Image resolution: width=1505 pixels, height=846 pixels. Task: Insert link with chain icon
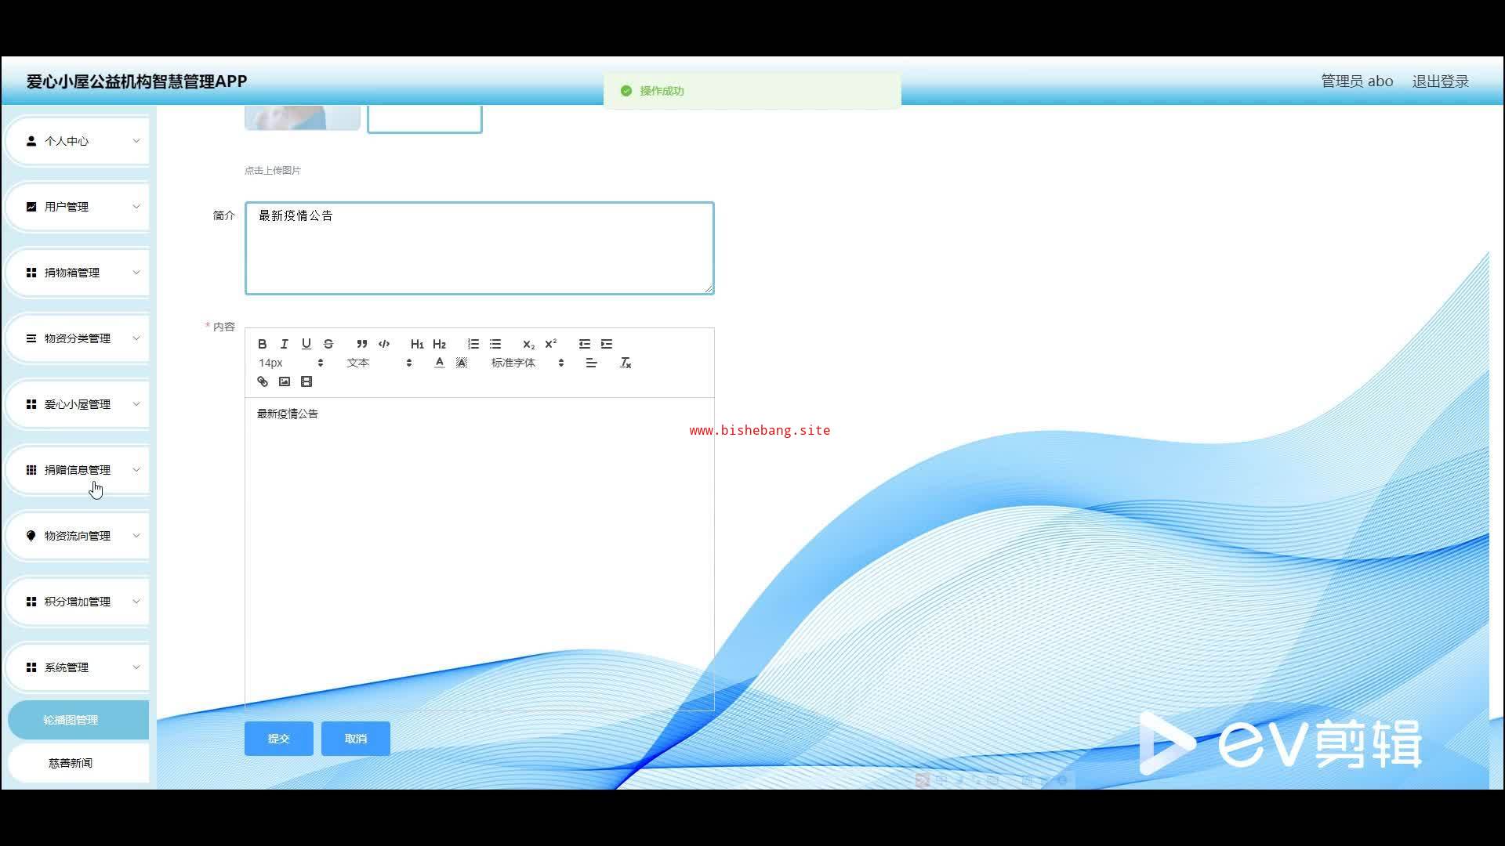coord(263,381)
